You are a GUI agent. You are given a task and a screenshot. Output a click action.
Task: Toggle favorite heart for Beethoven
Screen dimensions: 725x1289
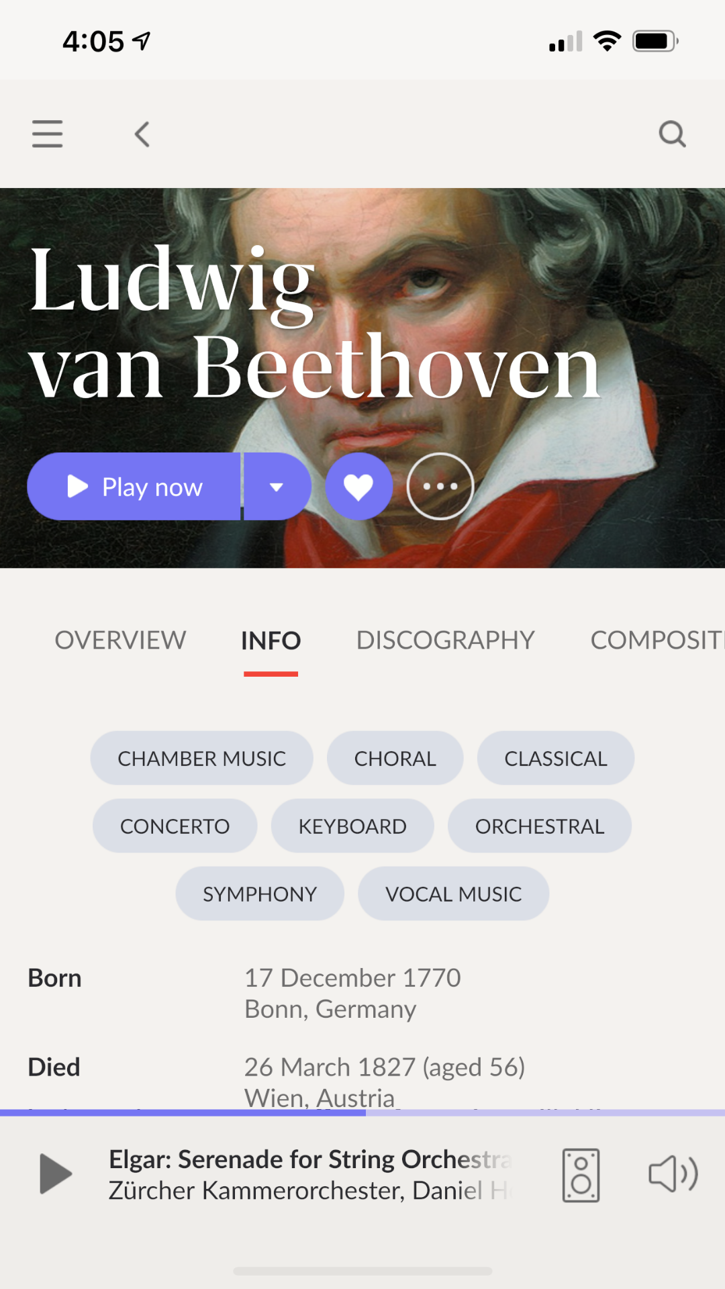[358, 487]
